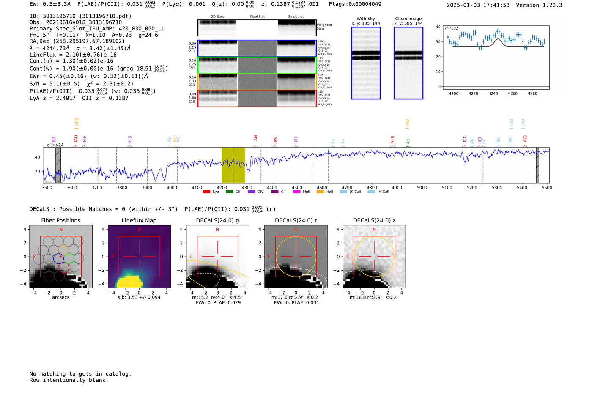The height and width of the screenshot is (403, 592).
Task: Click the Gaussian line-fit plot at top right
Action: (x=496, y=58)
